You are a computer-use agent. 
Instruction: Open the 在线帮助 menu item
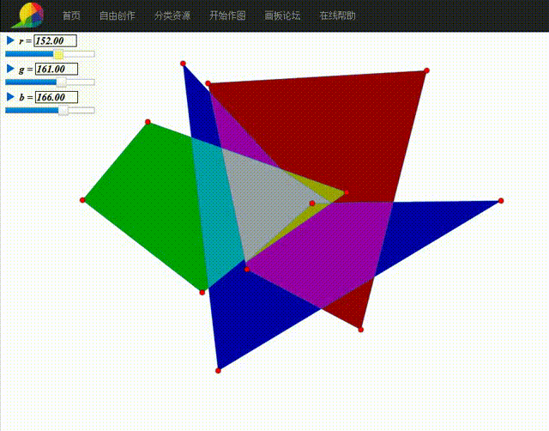(337, 15)
